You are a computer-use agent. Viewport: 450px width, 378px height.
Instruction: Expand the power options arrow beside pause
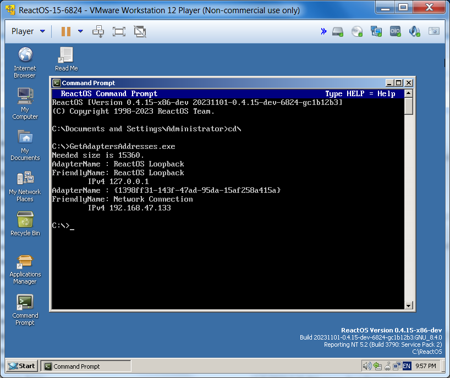click(x=81, y=31)
